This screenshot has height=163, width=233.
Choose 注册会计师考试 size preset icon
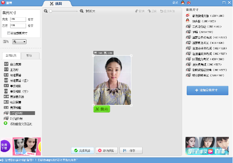point(188,48)
